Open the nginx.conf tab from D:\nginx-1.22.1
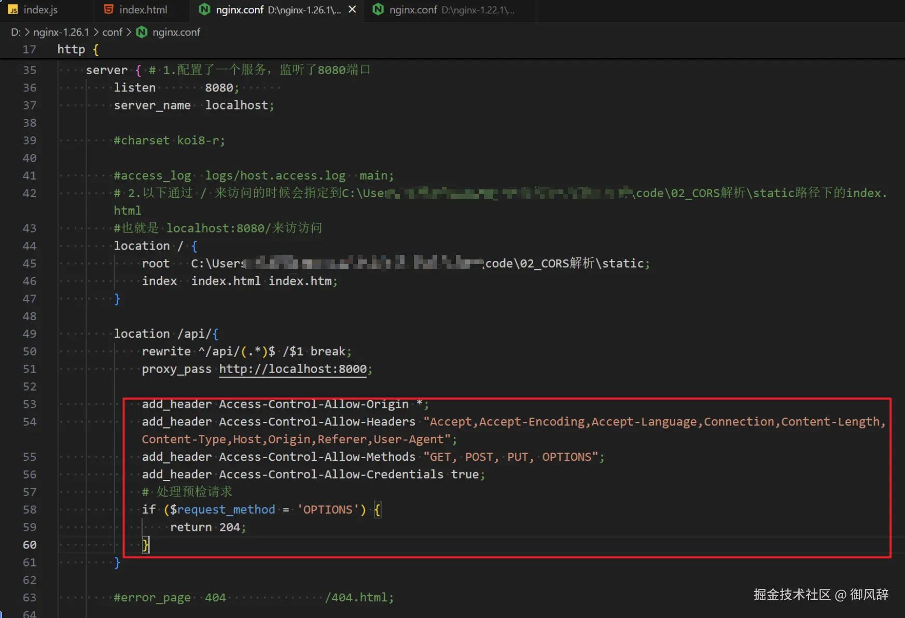 click(451, 10)
